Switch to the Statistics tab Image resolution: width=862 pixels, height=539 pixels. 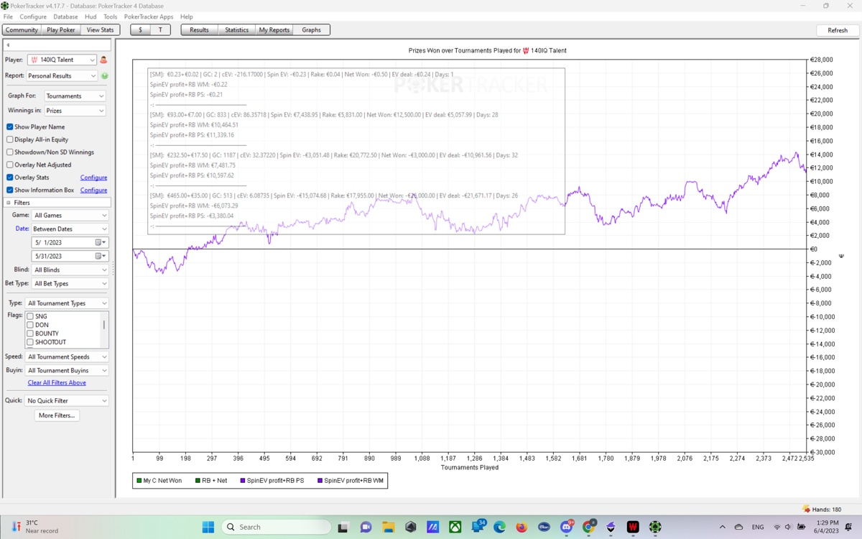coord(236,30)
